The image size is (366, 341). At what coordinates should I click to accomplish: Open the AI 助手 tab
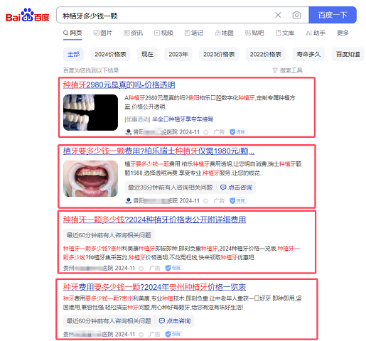pyautogui.click(x=316, y=33)
